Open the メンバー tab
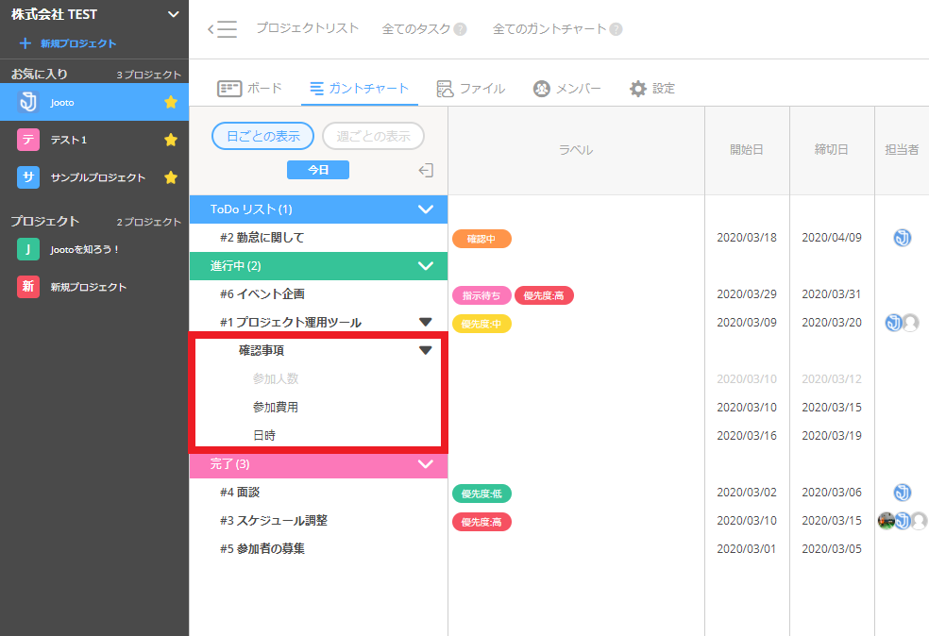 click(567, 89)
